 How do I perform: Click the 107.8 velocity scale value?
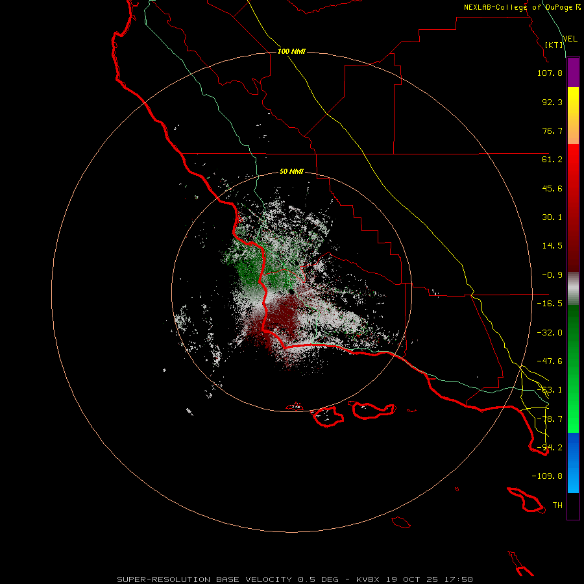point(550,73)
